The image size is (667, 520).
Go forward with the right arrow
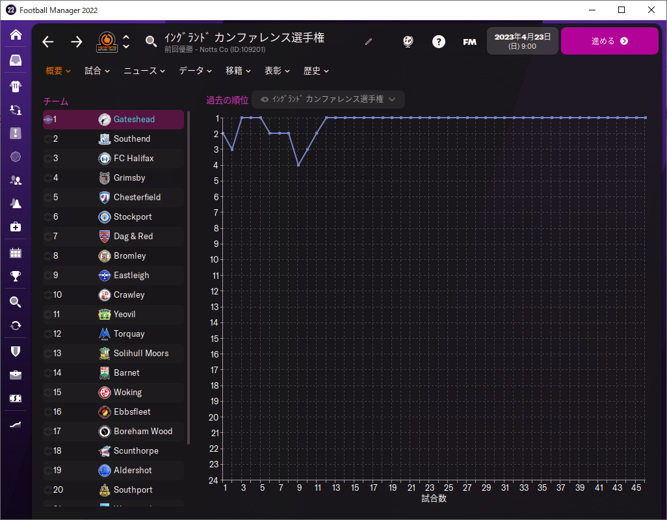[x=77, y=42]
